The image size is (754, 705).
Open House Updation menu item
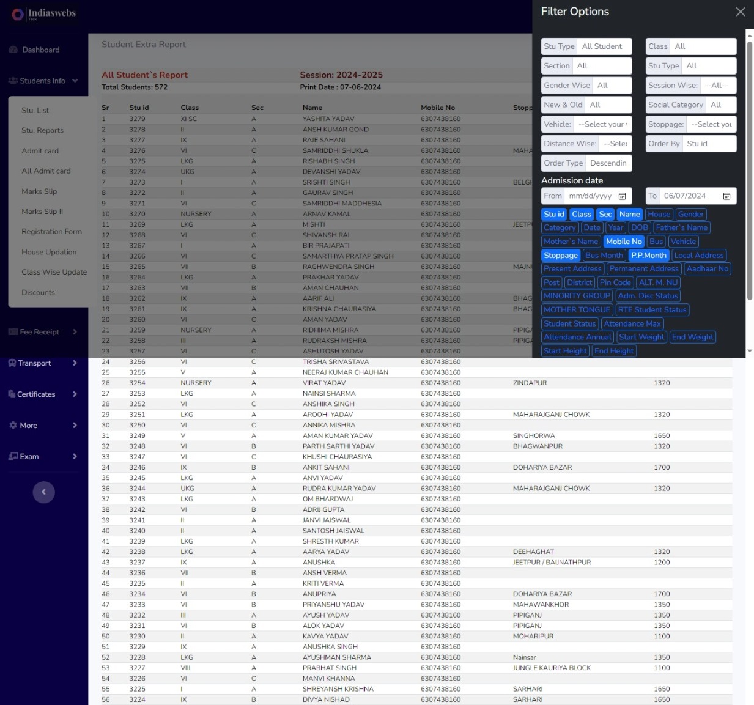coord(49,252)
